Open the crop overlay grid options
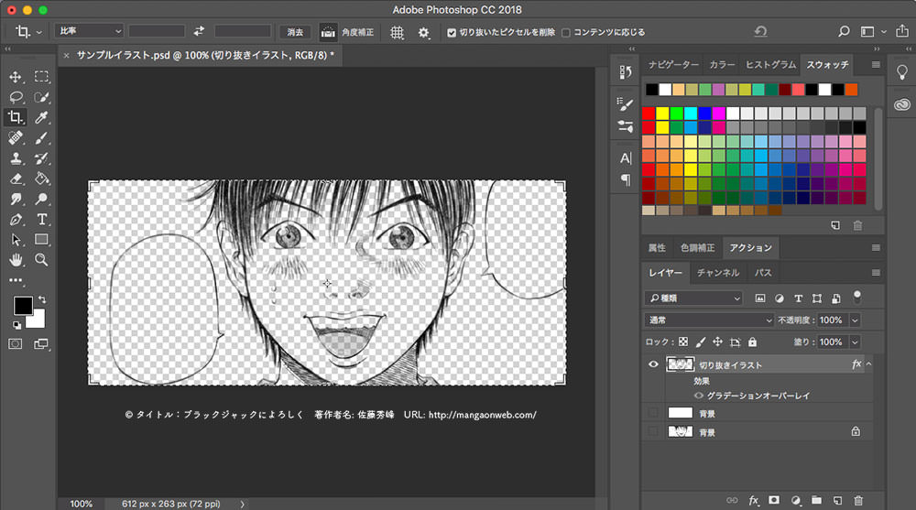Viewport: 916px width, 510px height. tap(397, 32)
